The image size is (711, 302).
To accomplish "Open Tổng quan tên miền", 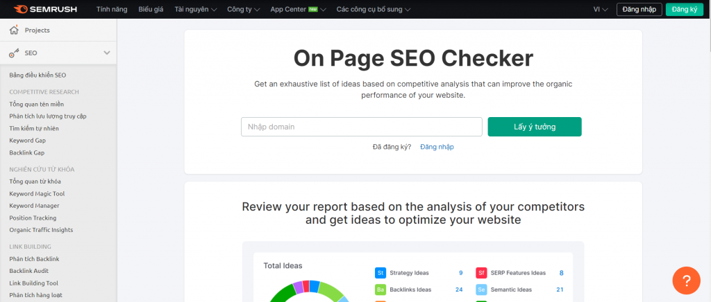I will [x=37, y=104].
